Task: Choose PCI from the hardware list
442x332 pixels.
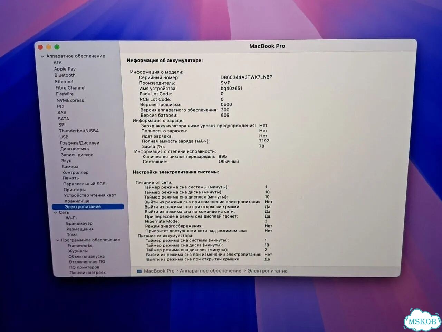Action: click(x=61, y=107)
